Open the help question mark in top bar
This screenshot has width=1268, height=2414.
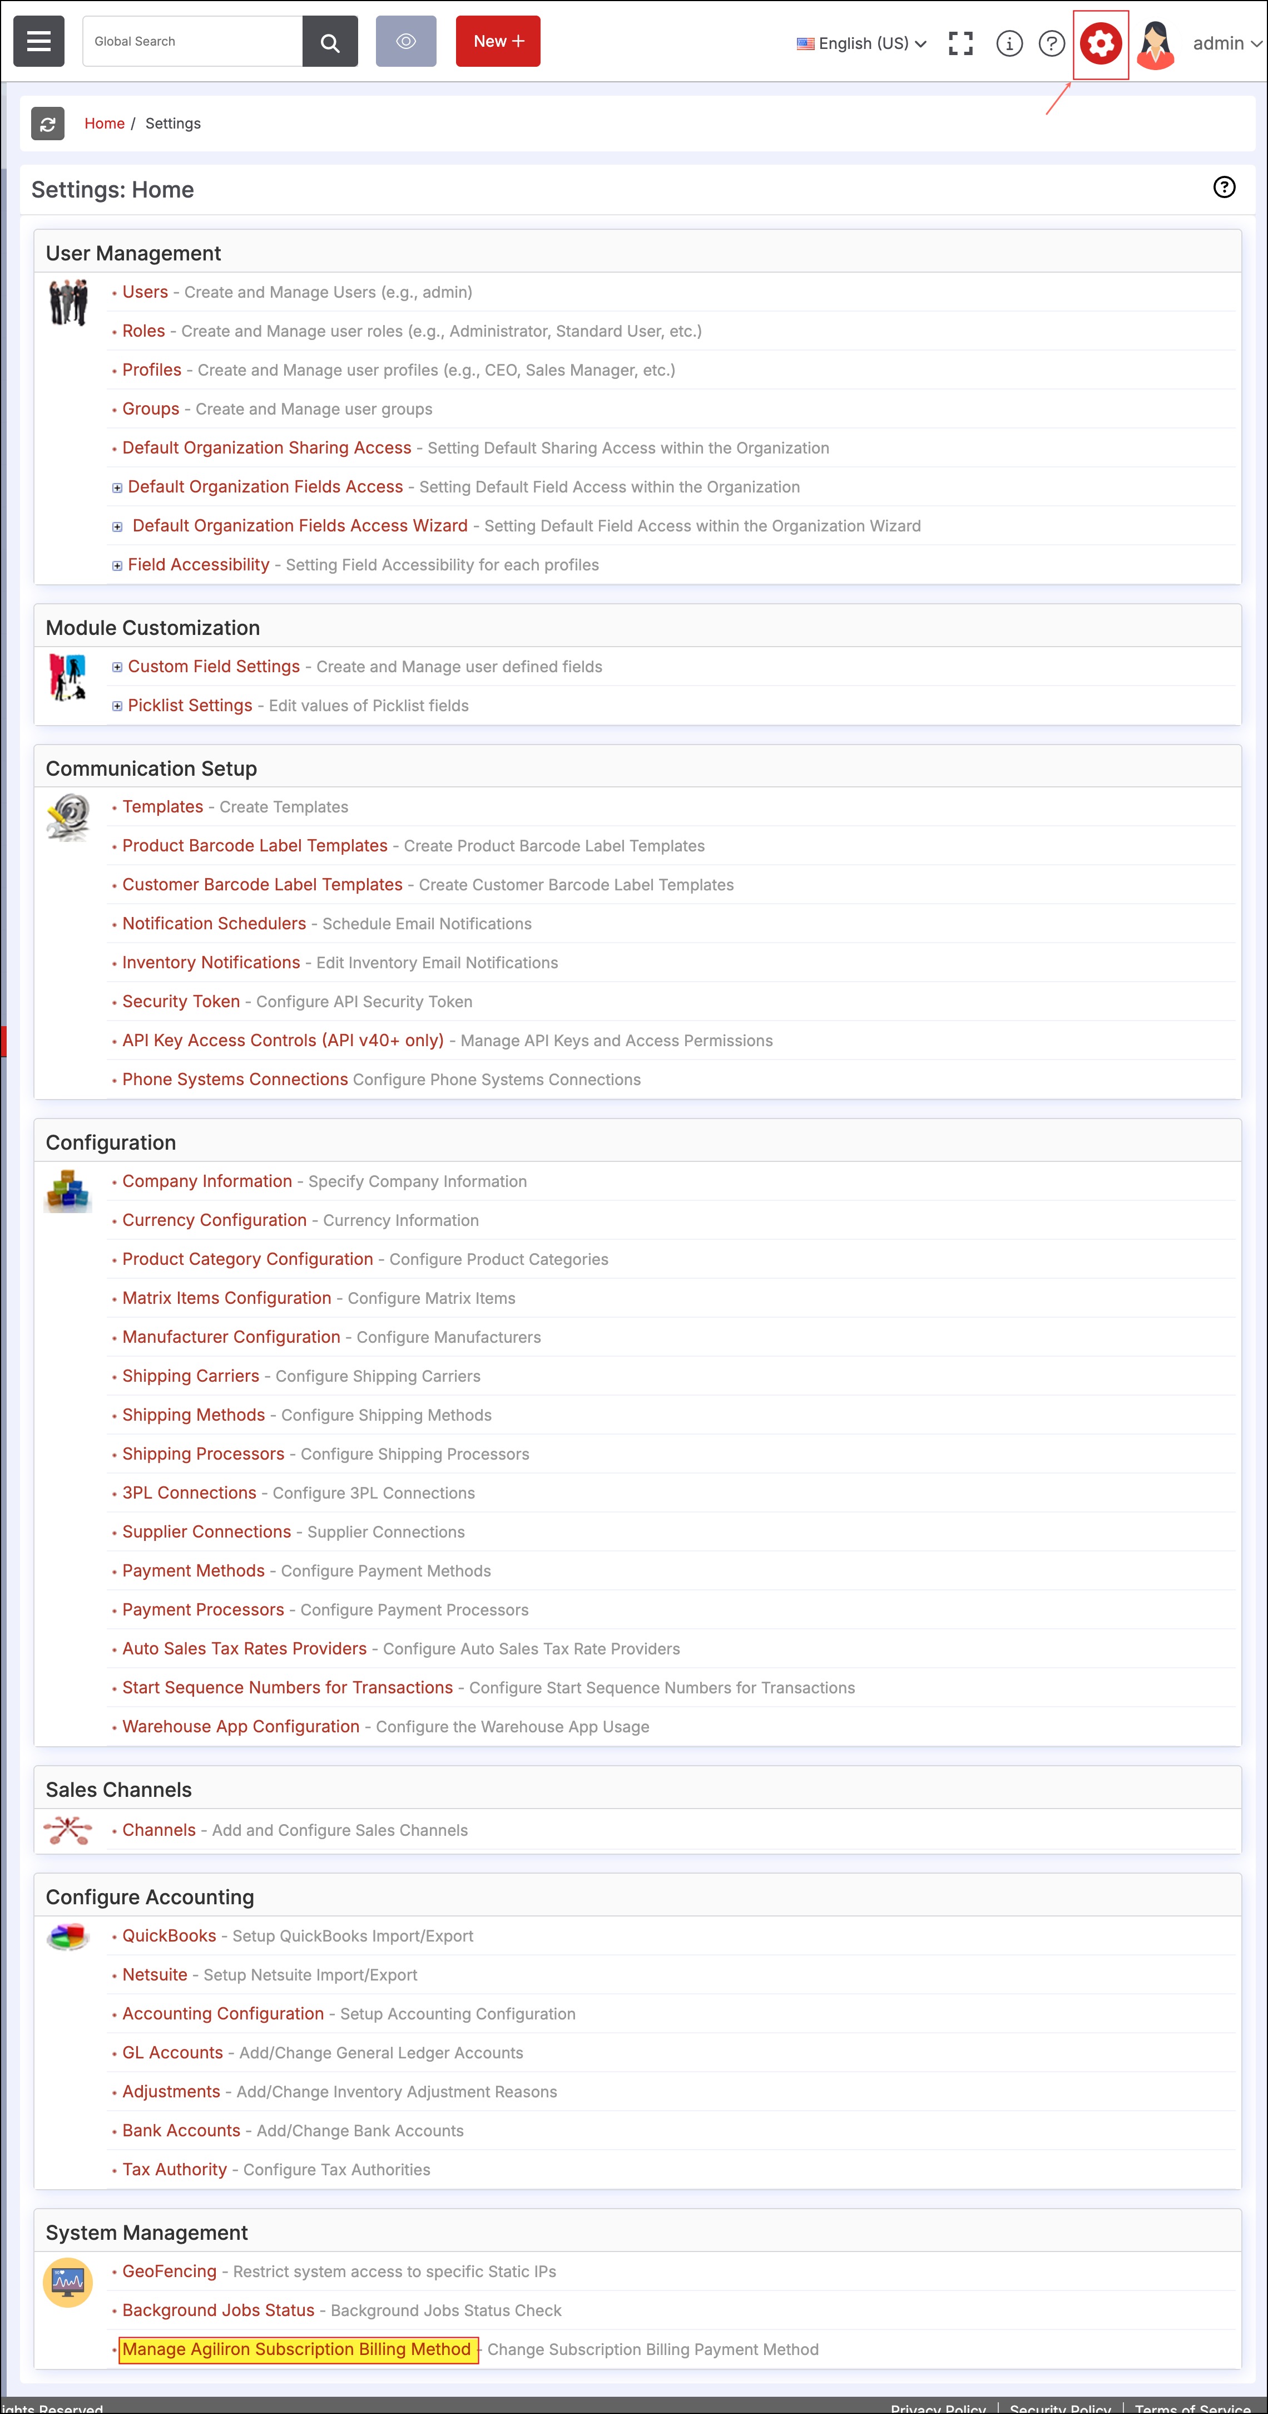coord(1052,43)
